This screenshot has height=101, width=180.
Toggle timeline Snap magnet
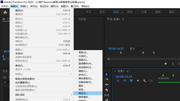point(125,81)
